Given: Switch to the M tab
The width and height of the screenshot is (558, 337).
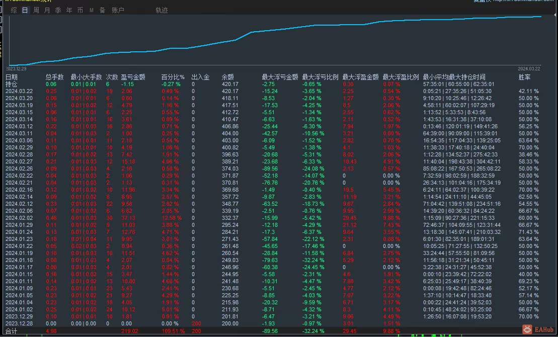Looking at the screenshot, I should 92,11.
